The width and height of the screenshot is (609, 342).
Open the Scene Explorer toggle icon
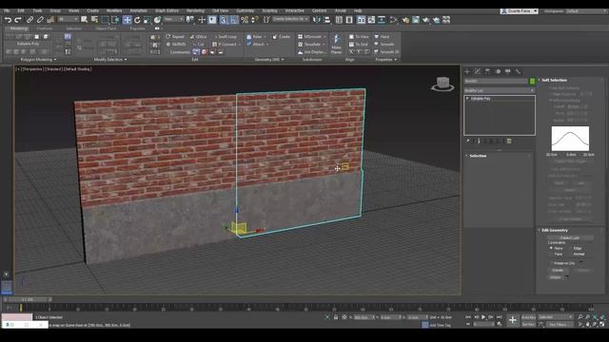coord(339,20)
